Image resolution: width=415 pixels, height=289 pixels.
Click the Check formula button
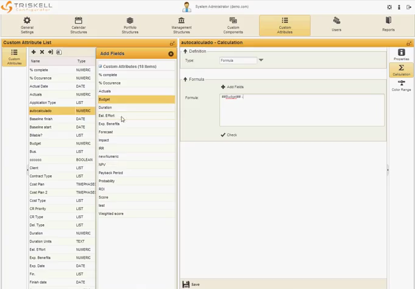pyautogui.click(x=229, y=135)
